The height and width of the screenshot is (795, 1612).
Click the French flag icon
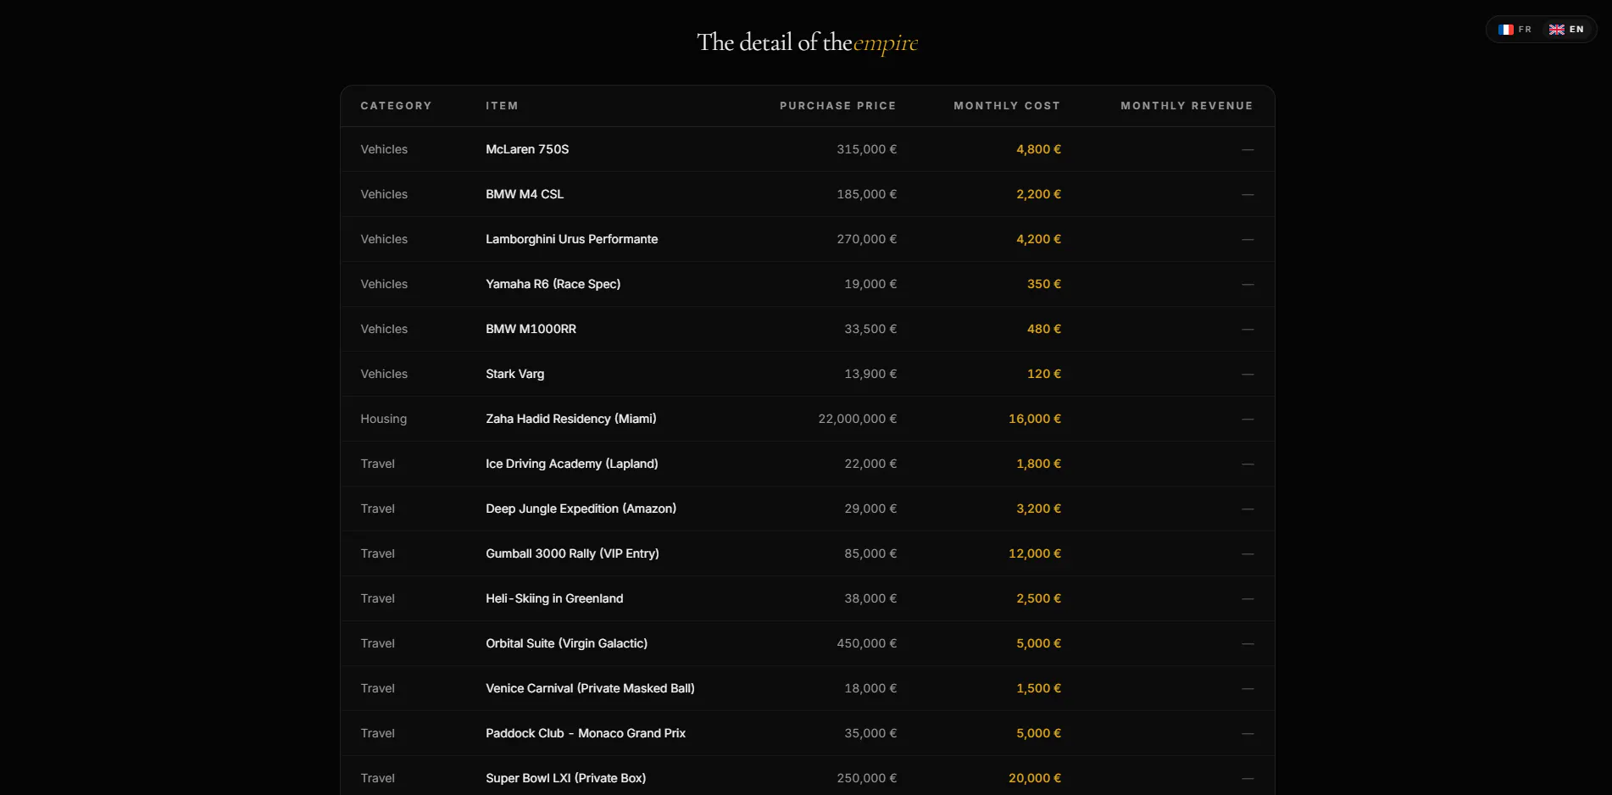click(1506, 30)
